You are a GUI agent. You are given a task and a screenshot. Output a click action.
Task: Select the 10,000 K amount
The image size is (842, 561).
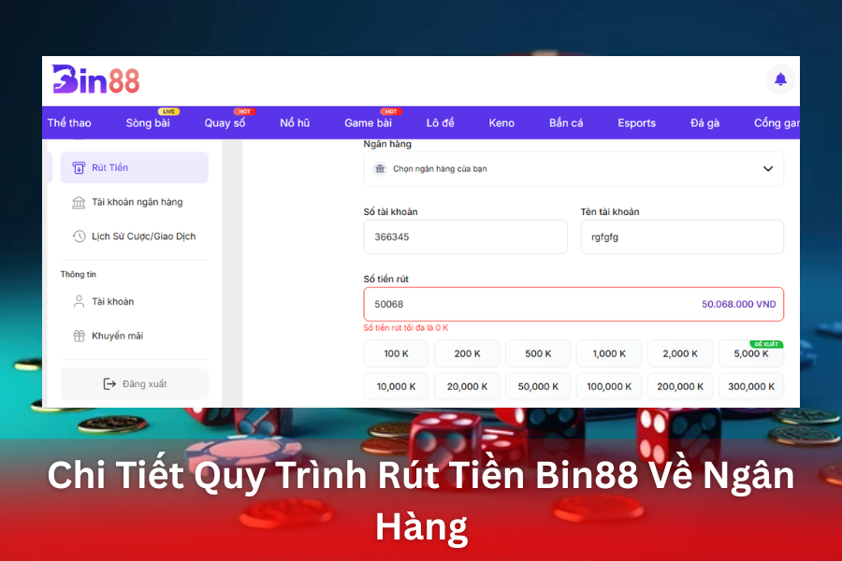(x=397, y=386)
